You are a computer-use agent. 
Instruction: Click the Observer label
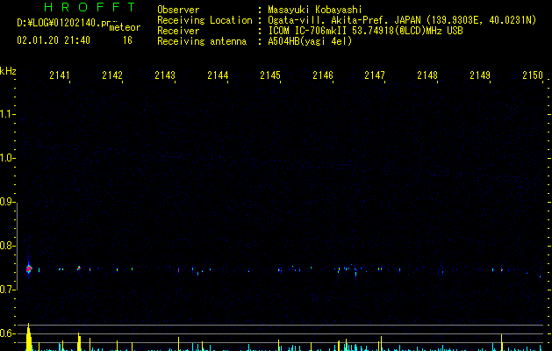tap(178, 10)
